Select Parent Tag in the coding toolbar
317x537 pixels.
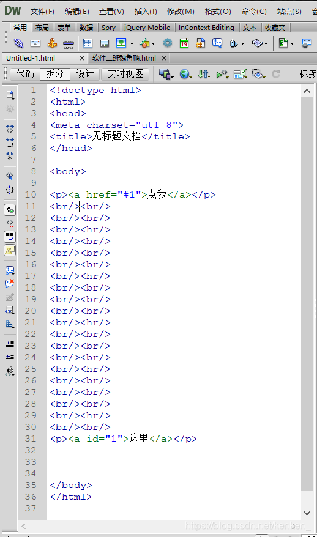tap(10, 176)
